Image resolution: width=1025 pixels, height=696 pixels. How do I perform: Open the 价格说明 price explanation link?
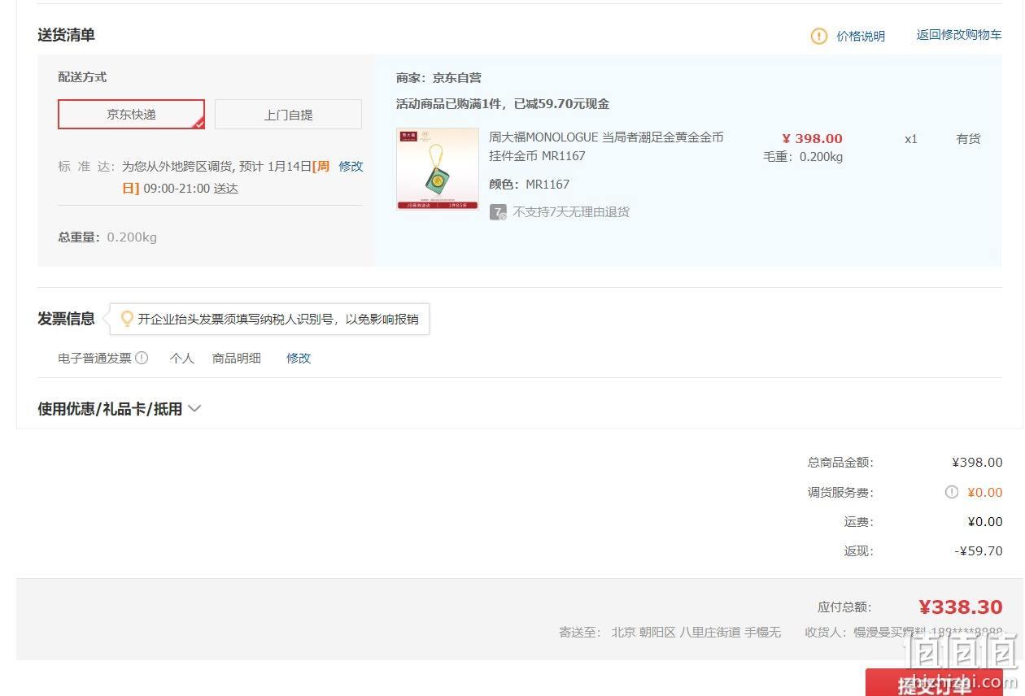point(861,36)
